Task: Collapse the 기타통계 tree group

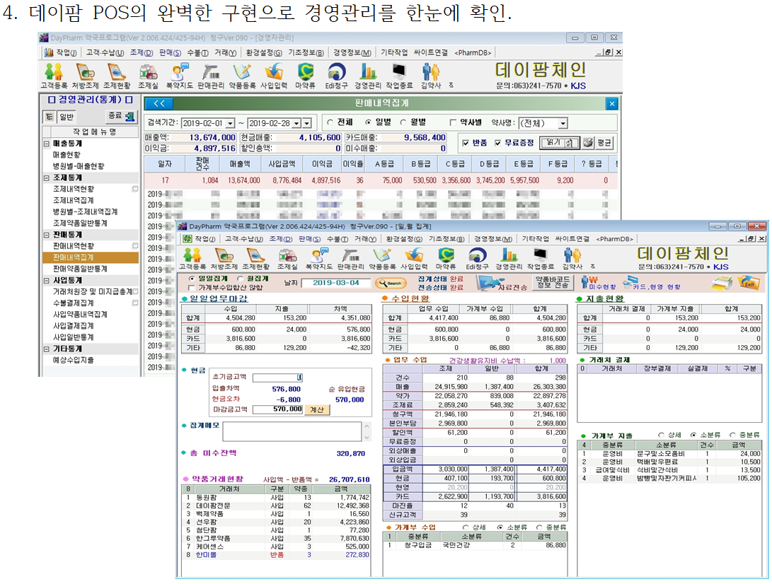Action: click(47, 349)
